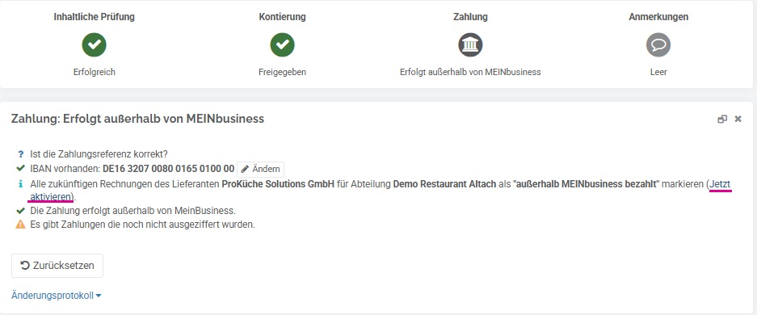Select the Anmerkungen step label
This screenshot has height=315, width=757.
(x=658, y=17)
